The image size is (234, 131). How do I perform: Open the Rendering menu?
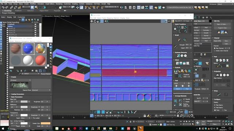coord(59,4)
